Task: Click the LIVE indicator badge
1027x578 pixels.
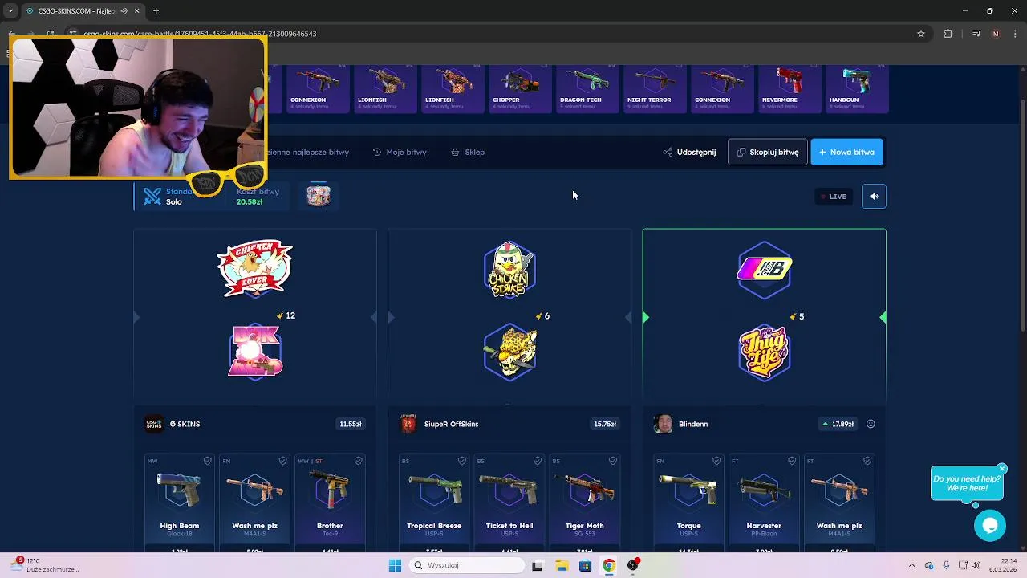Action: click(833, 197)
